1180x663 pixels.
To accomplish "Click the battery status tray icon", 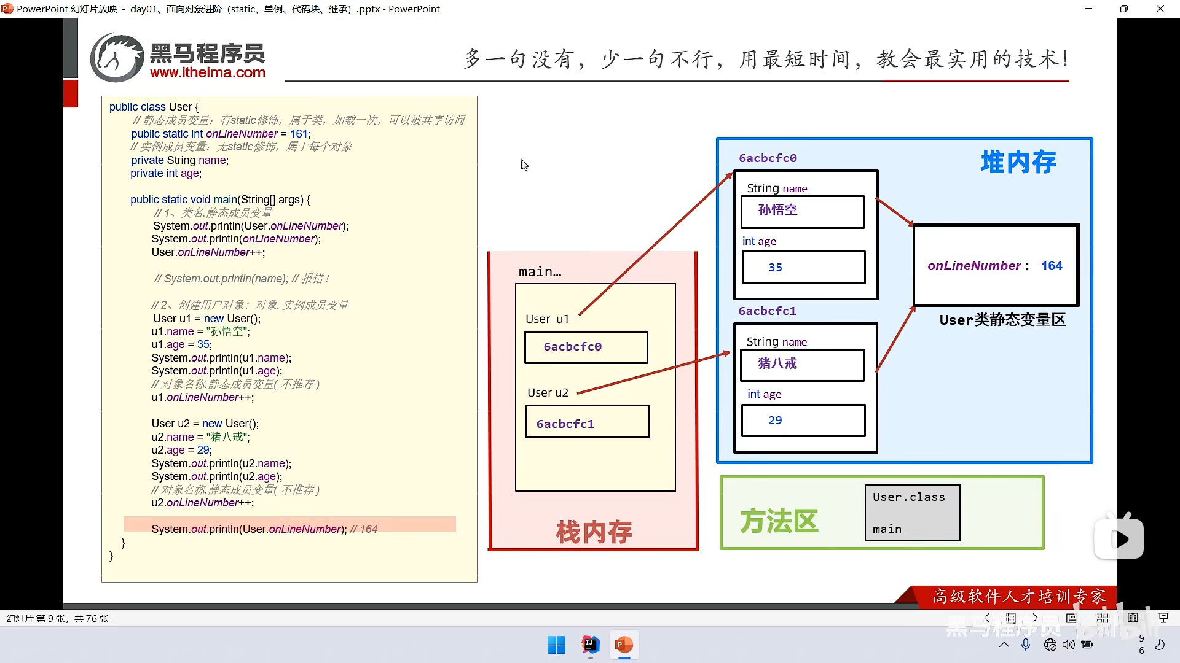I will [1087, 645].
